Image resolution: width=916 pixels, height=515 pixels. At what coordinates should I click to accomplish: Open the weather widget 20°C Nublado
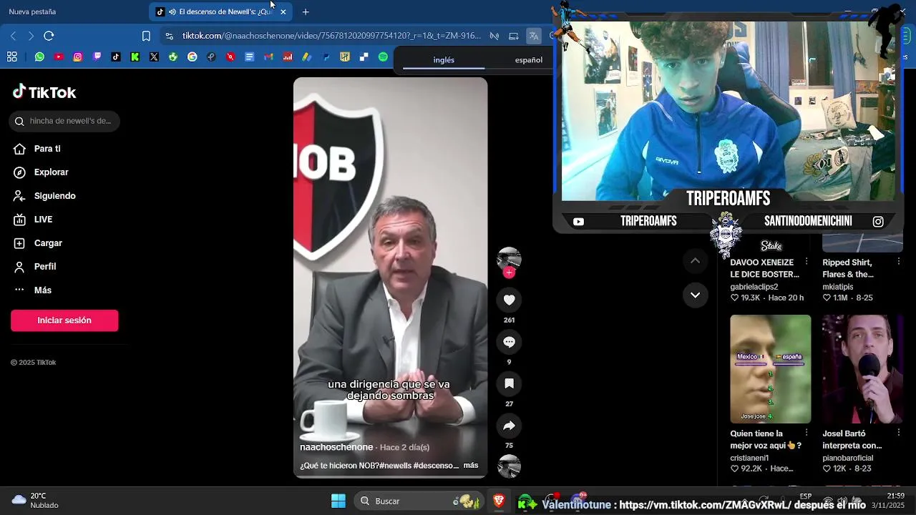click(36, 501)
